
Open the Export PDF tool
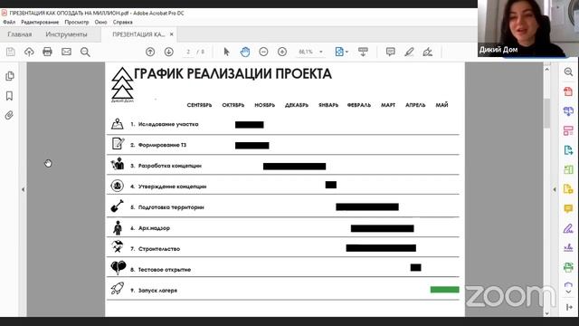[568, 150]
